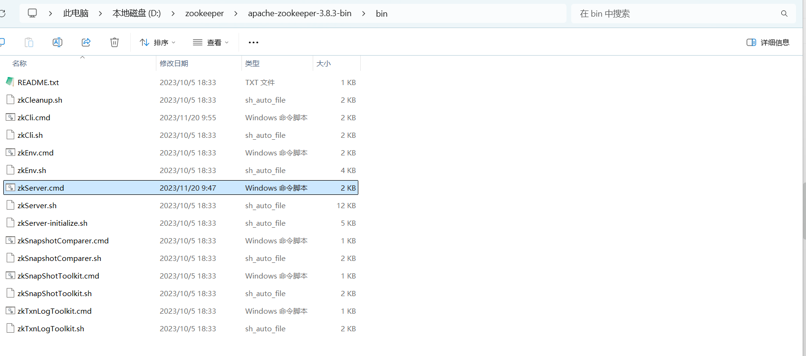The width and height of the screenshot is (806, 356).
Task: Select the zkSnapshotComparer.cmd file name
Action: [x=63, y=241]
